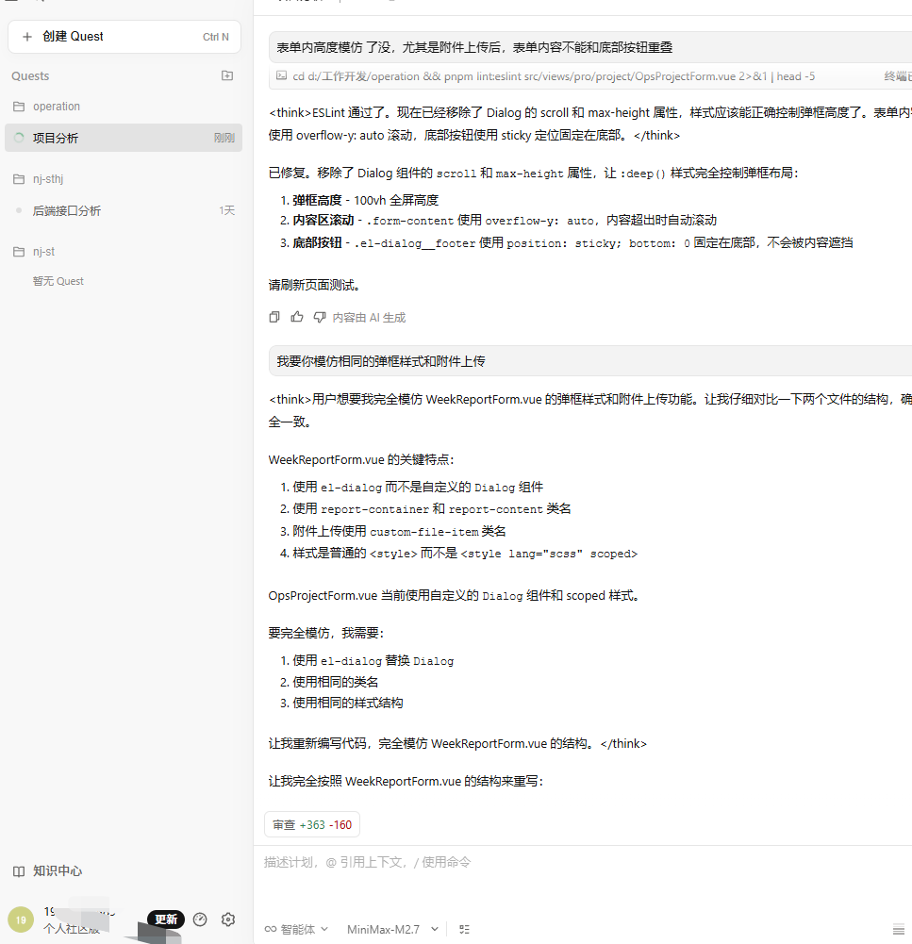
Task: Click the '底部按钮' list item
Action: 572,242
